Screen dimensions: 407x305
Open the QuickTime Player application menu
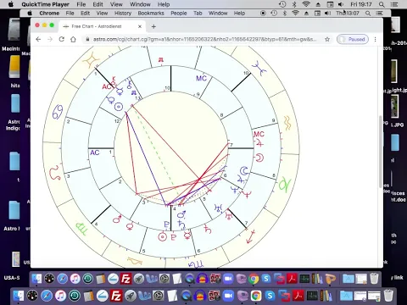click(x=45, y=4)
